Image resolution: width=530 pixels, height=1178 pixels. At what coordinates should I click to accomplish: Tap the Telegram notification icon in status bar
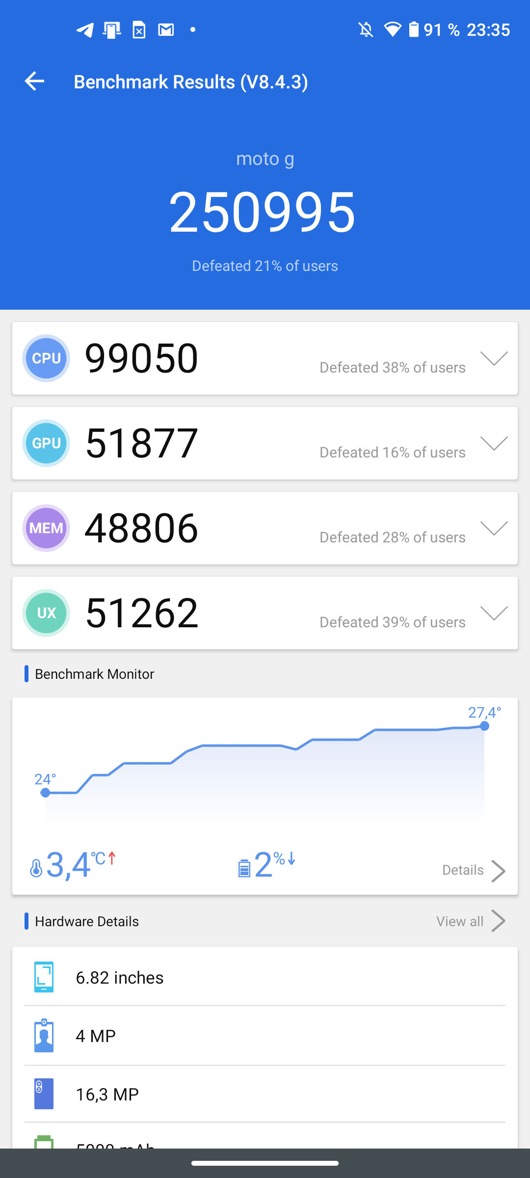(85, 30)
